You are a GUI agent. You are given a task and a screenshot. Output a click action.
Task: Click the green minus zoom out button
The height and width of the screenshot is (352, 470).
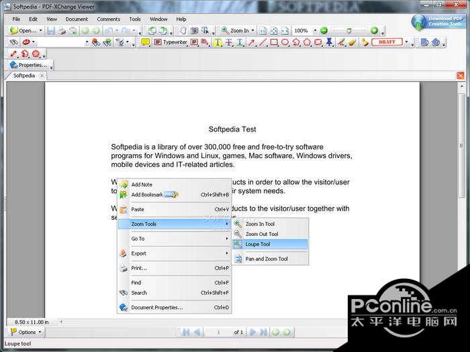tap(324, 31)
